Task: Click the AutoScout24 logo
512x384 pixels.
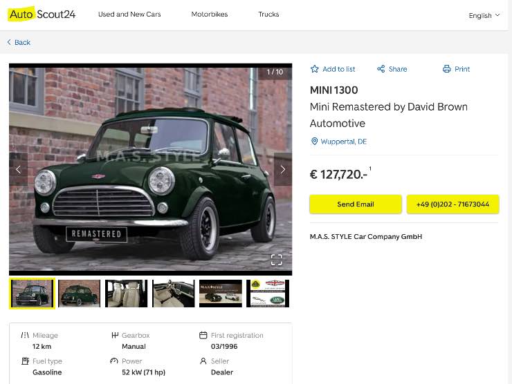Action: 42,15
